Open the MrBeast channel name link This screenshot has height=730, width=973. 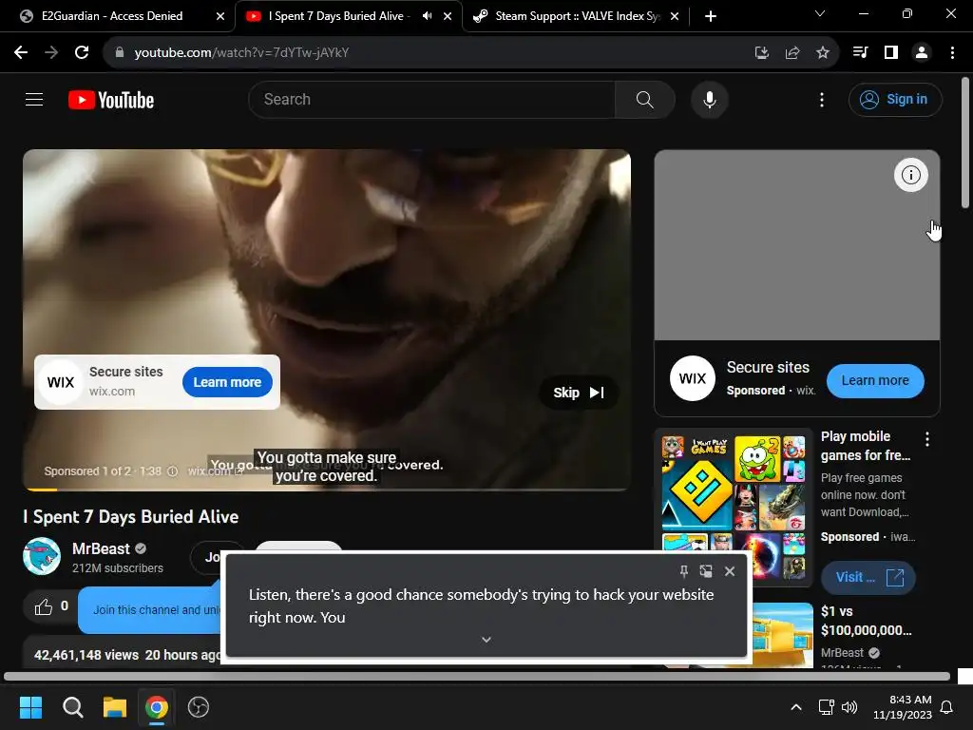click(x=101, y=548)
